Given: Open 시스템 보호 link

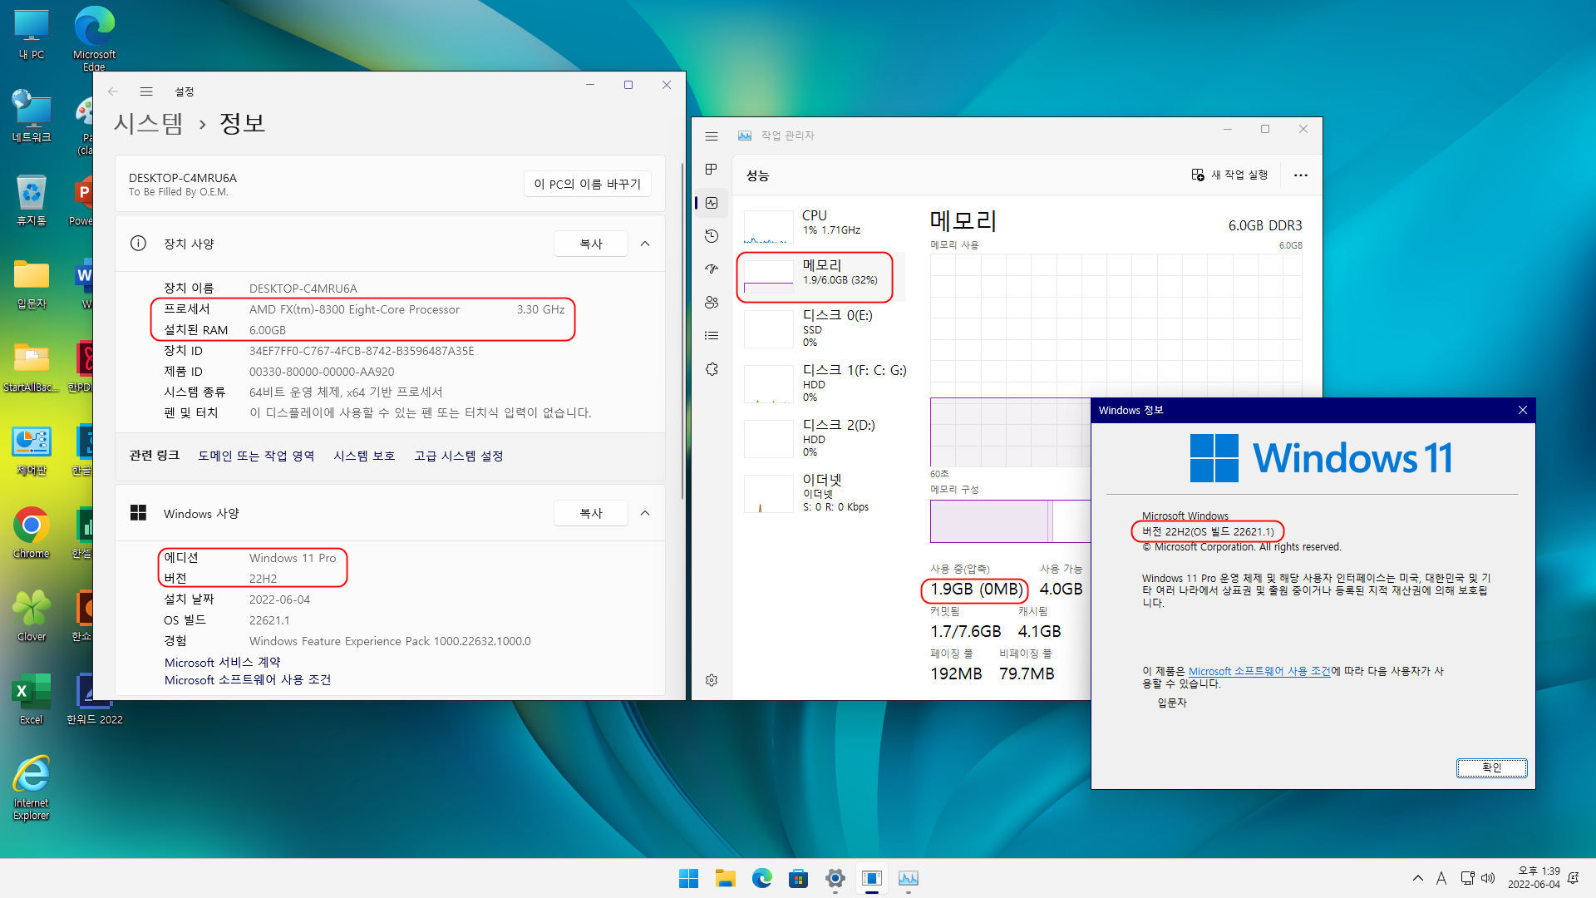Looking at the screenshot, I should pos(364,456).
